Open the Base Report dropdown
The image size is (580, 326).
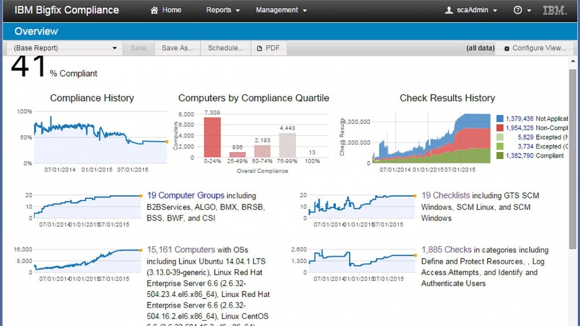pyautogui.click(x=114, y=48)
